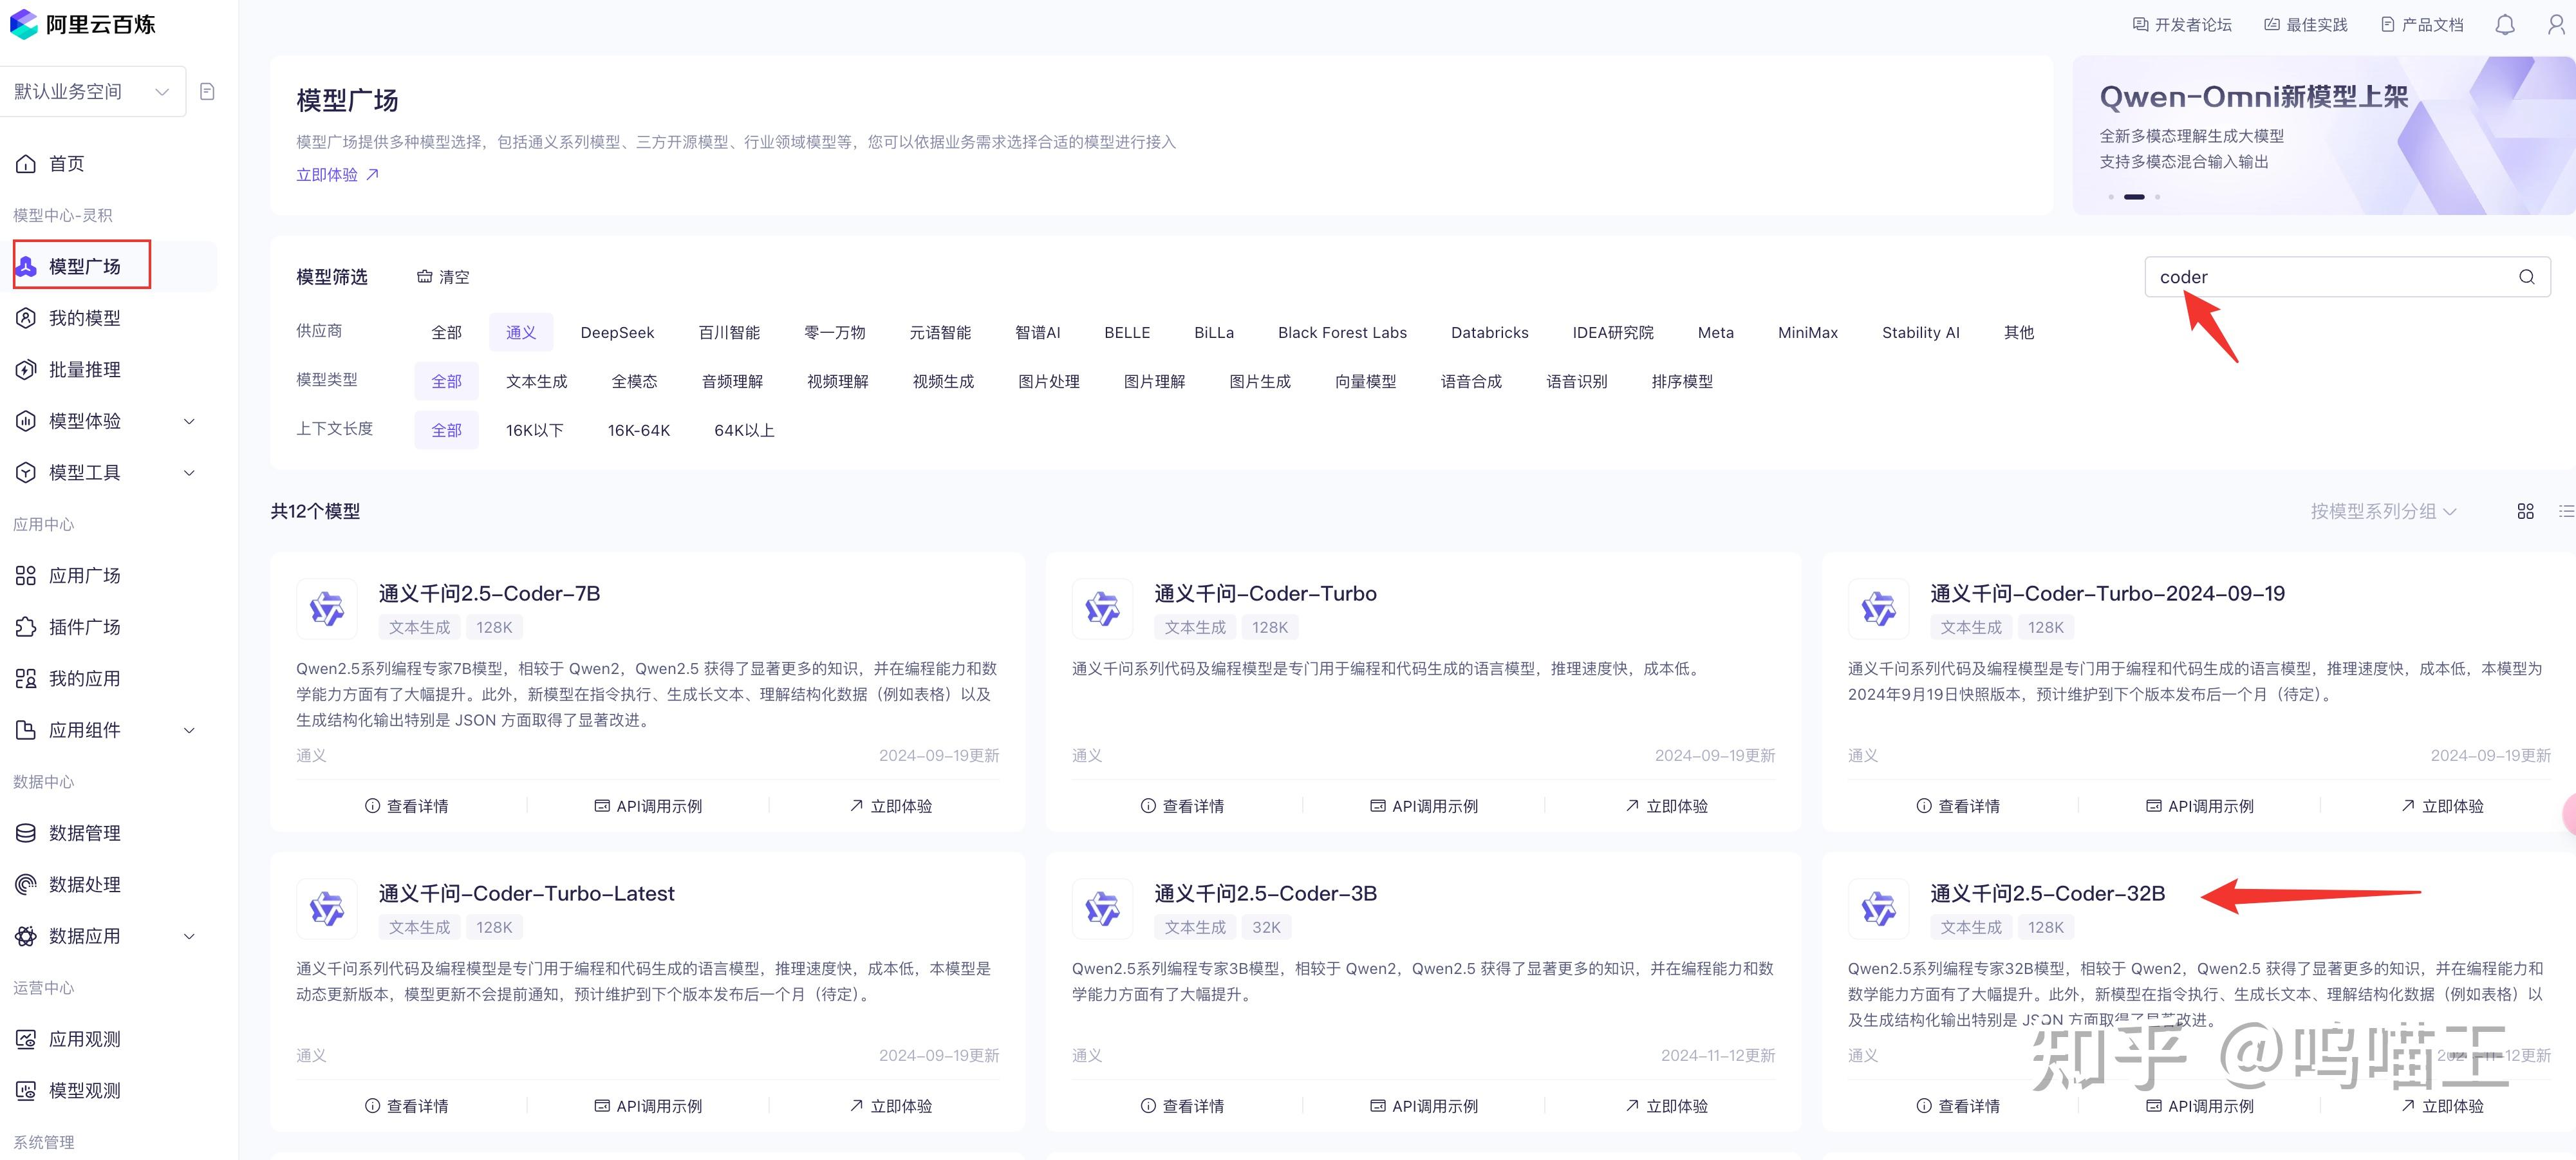Open 插件广场 in the sidebar
The height and width of the screenshot is (1160, 2576).
[x=85, y=627]
